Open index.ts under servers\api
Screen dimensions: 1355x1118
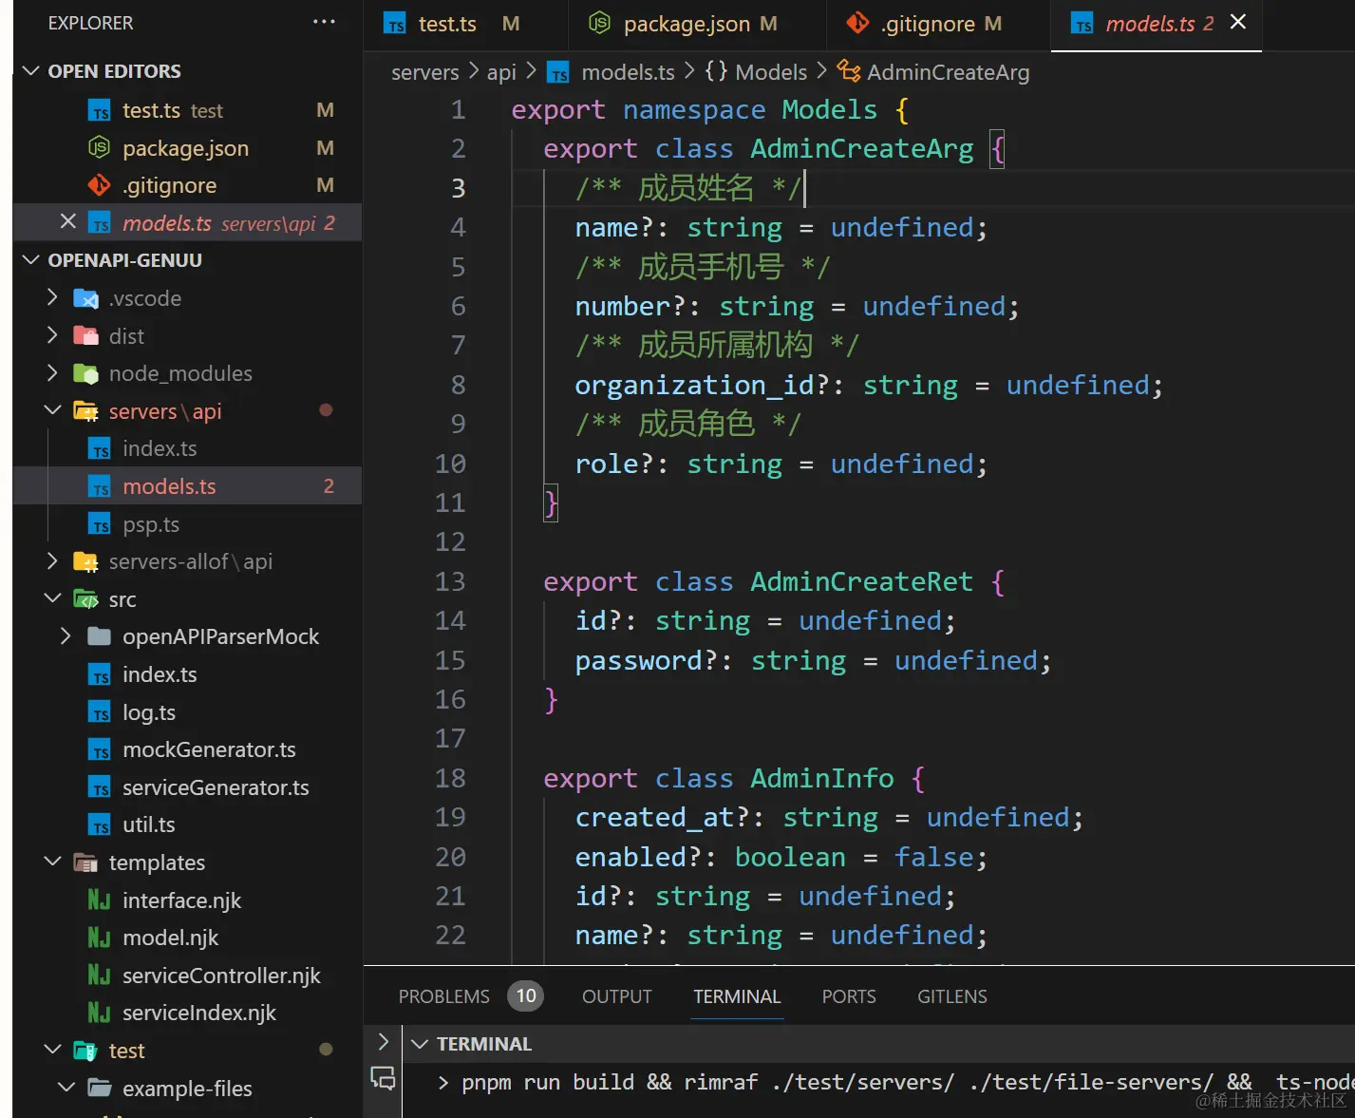[x=187, y=448]
